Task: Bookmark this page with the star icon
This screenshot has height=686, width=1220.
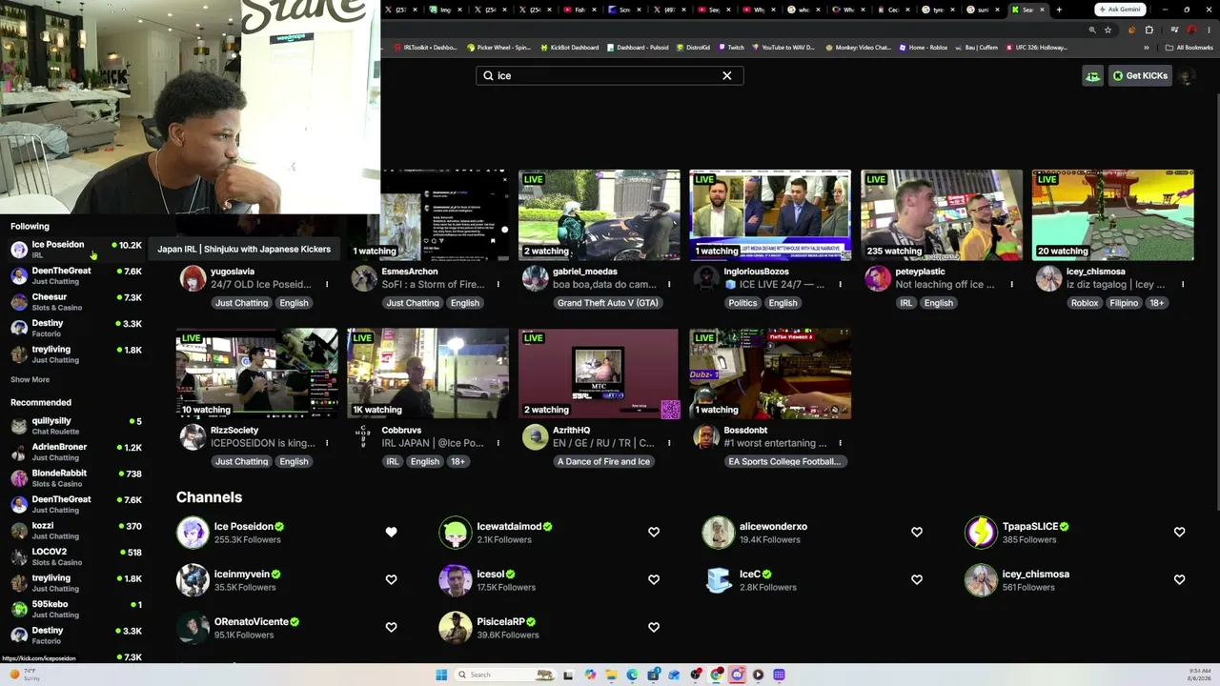Action: click(1108, 30)
